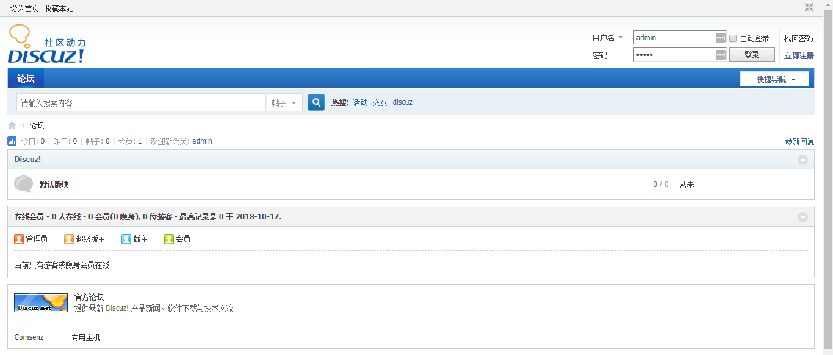This screenshot has width=833, height=355.
Task: Select the 论坛 navigation tab
Action: pos(26,79)
